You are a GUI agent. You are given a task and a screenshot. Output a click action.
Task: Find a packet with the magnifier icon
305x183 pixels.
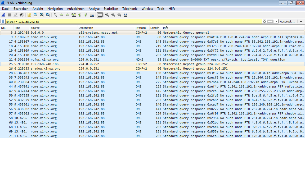[55, 15]
